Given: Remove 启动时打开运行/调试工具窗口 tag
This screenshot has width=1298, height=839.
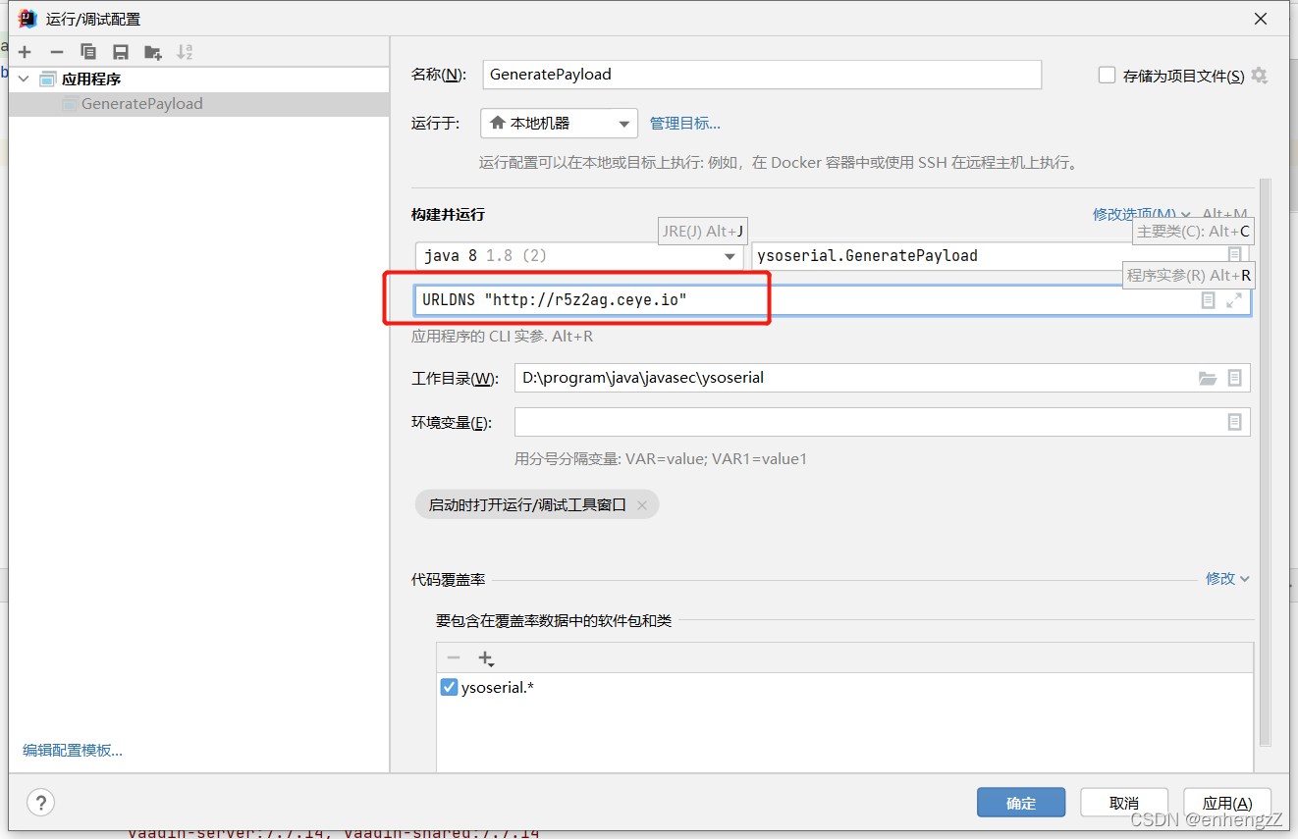Looking at the screenshot, I should (642, 505).
